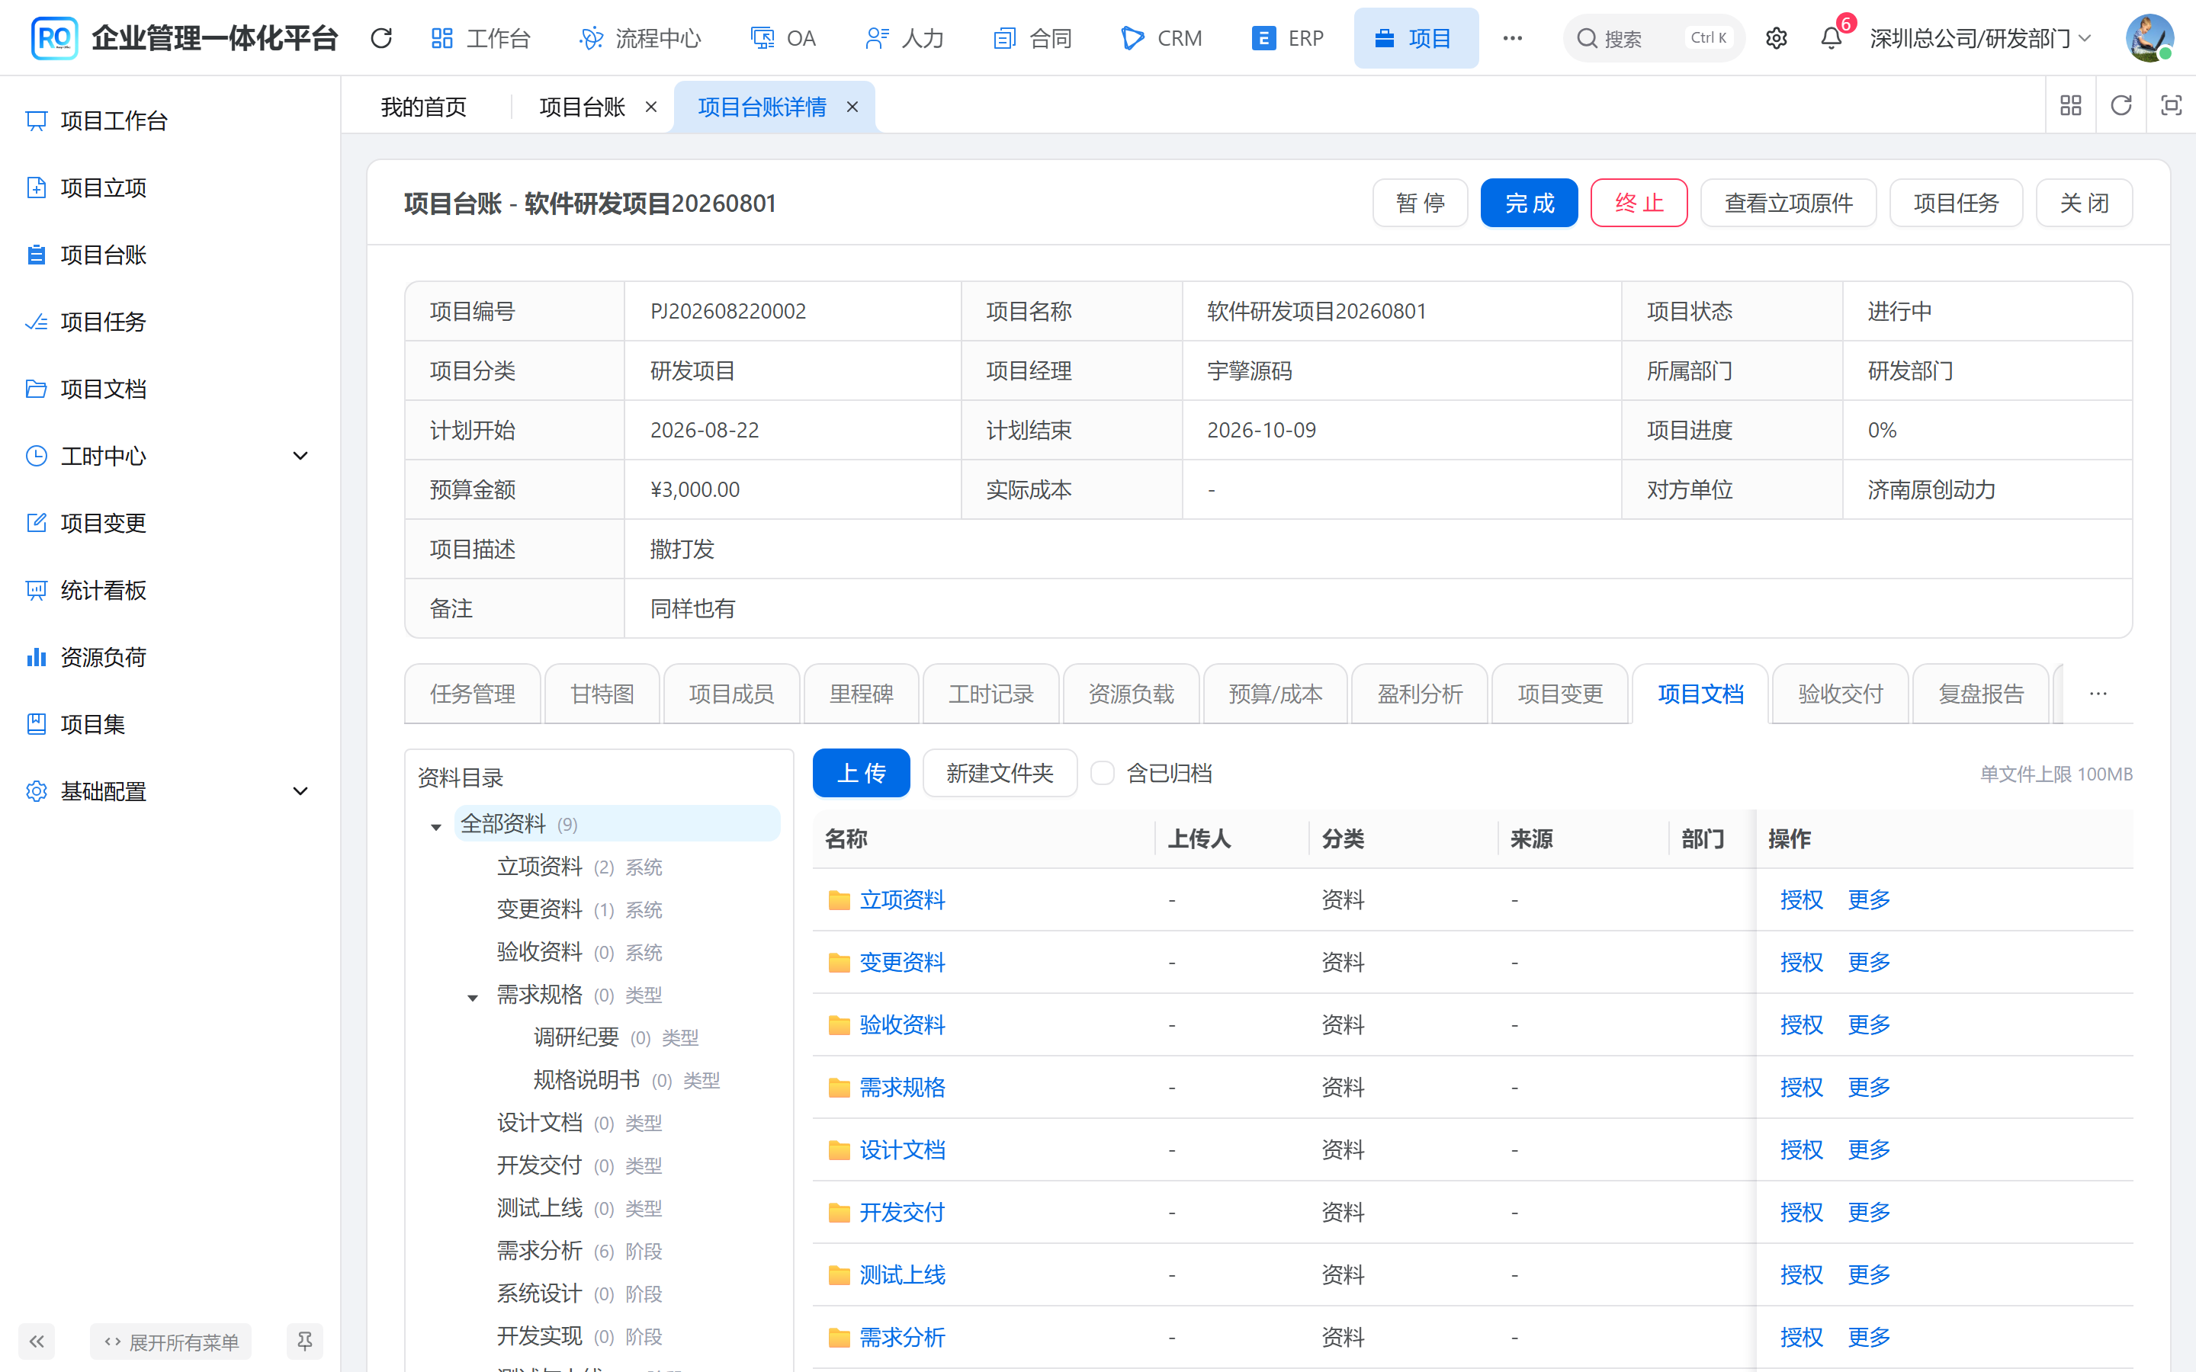Screen dimensions: 2196x1372
Task: Click 授权 in the 变更资料 row
Action: click(x=1801, y=963)
